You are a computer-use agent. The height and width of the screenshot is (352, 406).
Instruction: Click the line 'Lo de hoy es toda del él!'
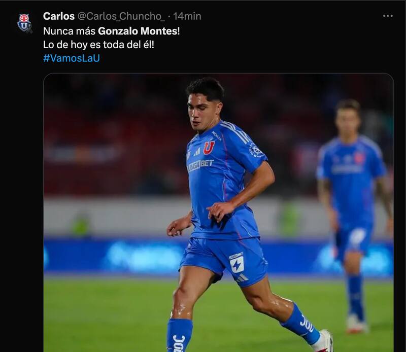click(x=98, y=45)
